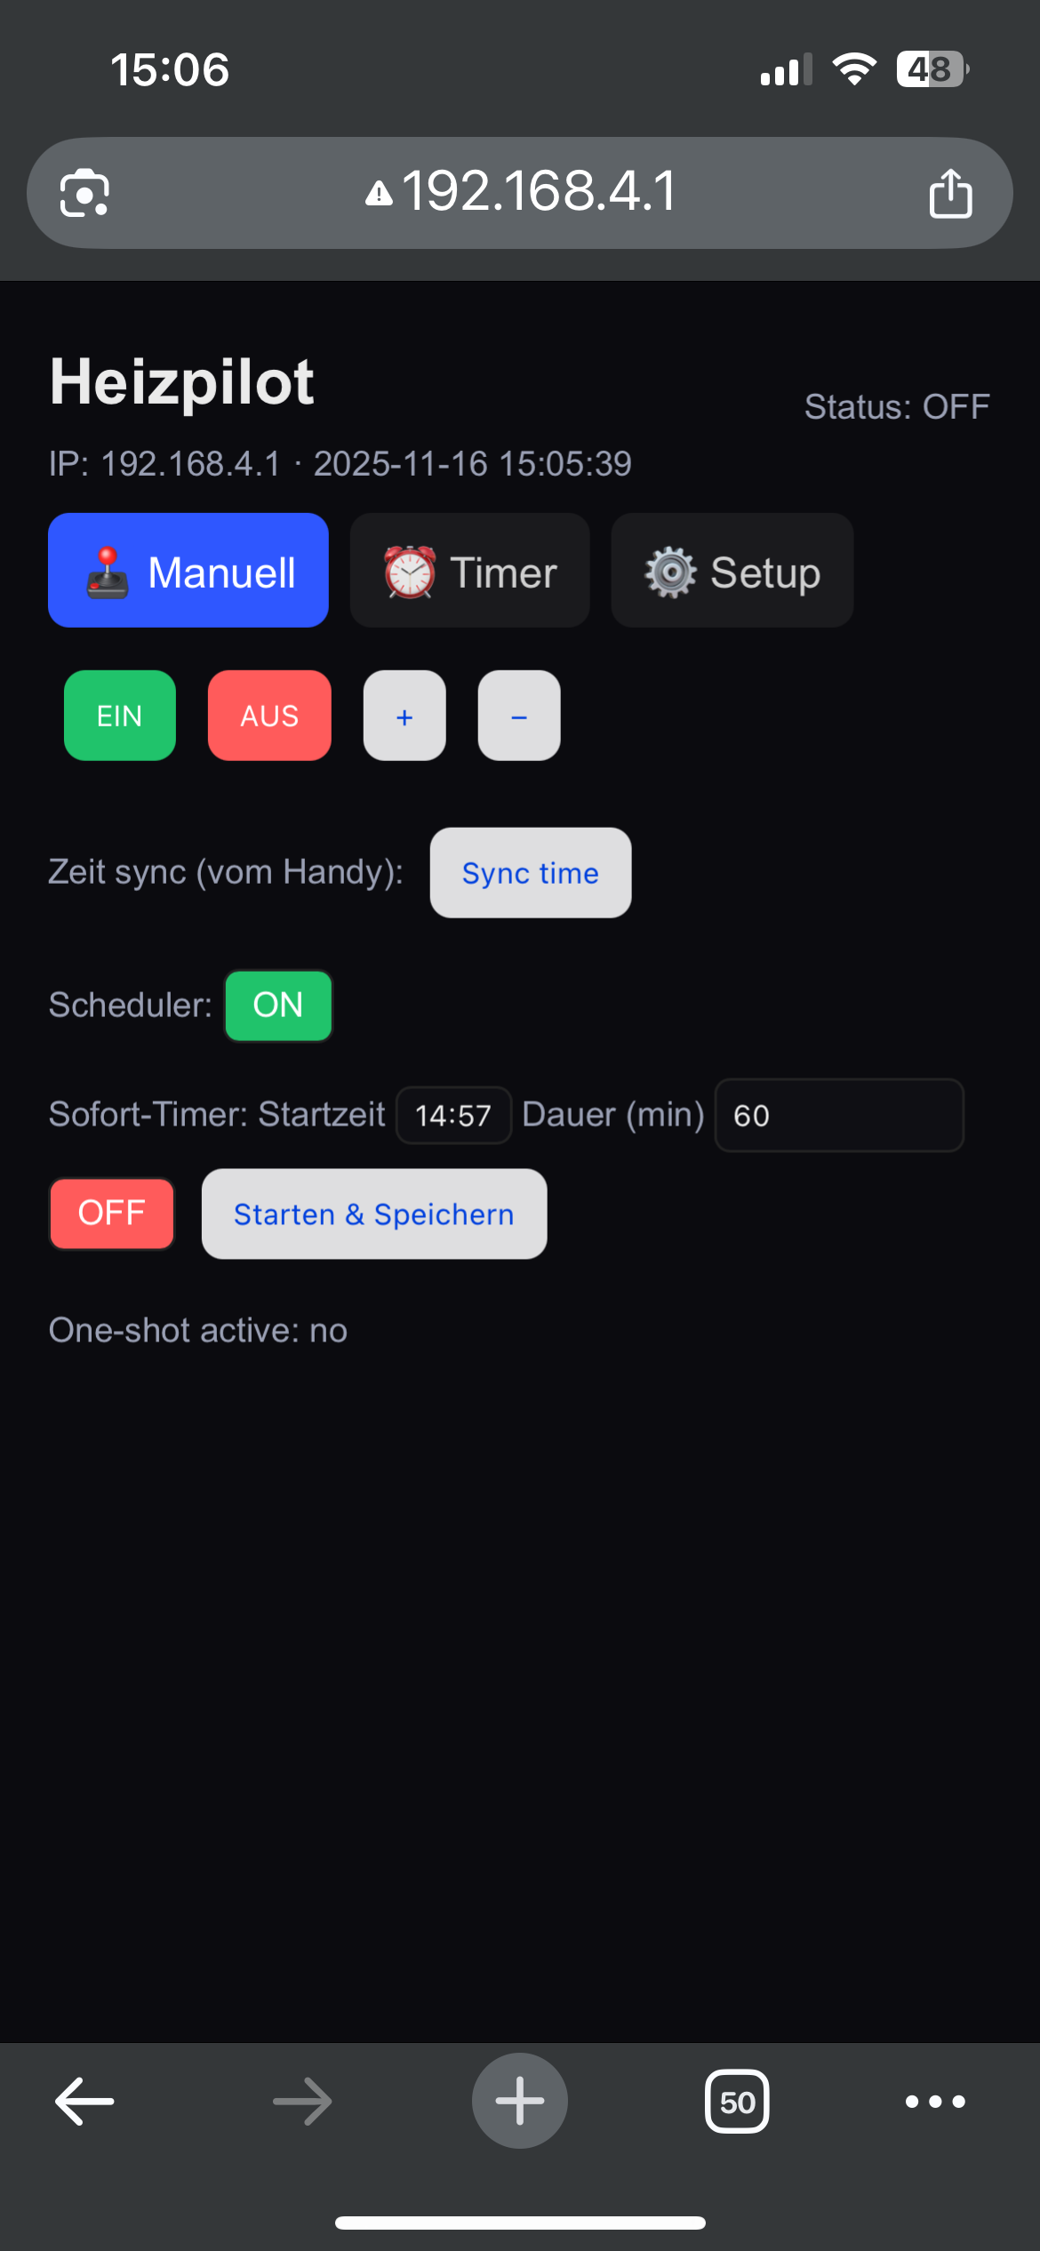Toggle the Scheduler ON switch
The width and height of the screenshot is (1040, 2251).
click(278, 1005)
